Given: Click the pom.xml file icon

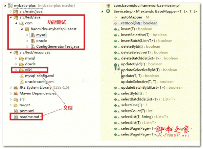Looking at the screenshot, I should (16, 111).
